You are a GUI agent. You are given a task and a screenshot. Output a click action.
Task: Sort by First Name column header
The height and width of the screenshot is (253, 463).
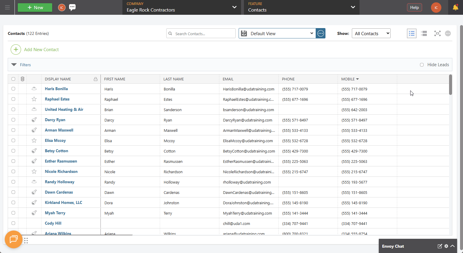tap(115, 79)
